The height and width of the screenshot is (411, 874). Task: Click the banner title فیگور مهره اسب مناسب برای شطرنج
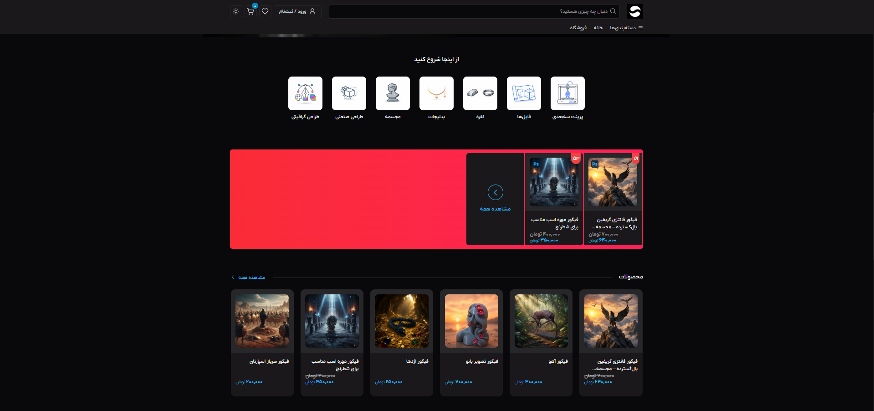554,223
